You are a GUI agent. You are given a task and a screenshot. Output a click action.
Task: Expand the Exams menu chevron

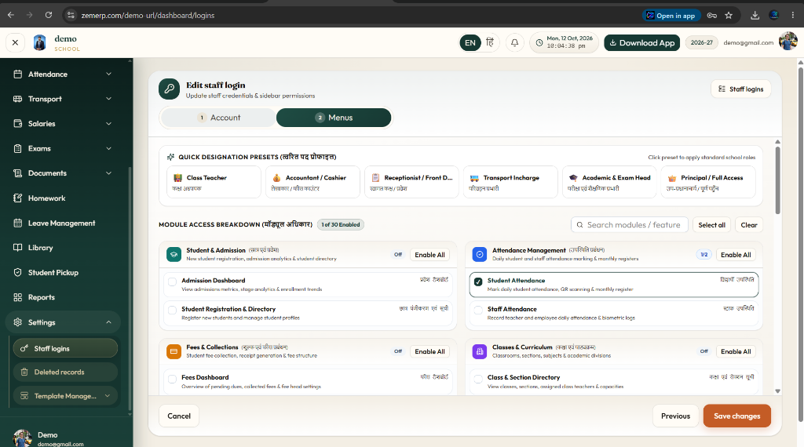(108, 148)
